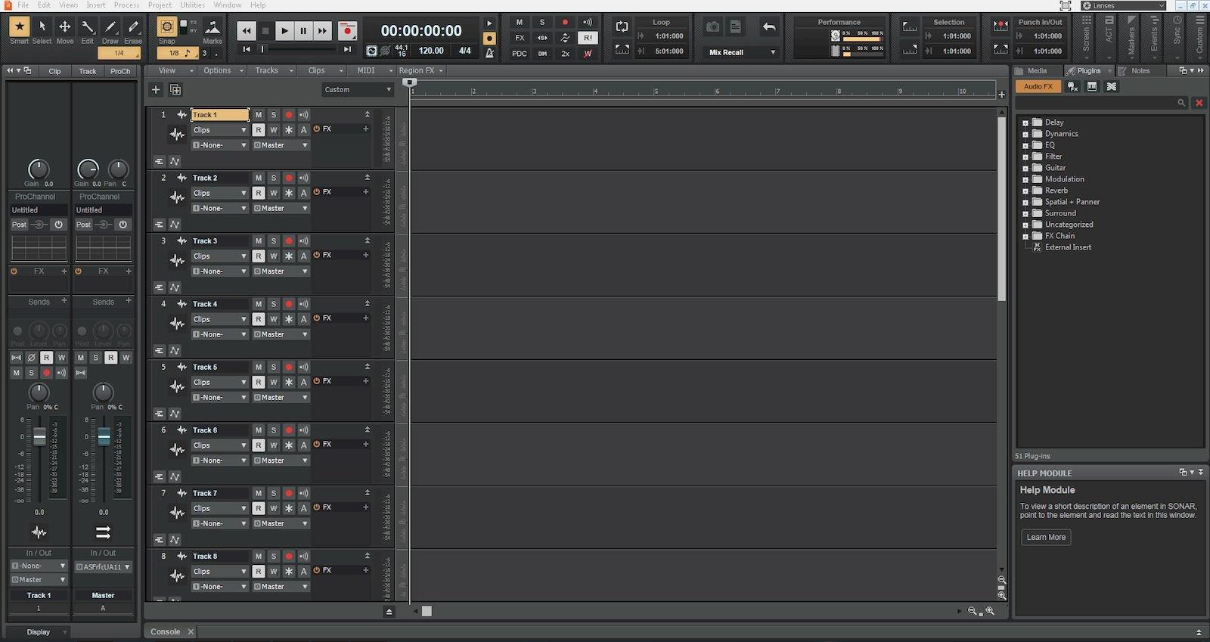This screenshot has height=642, width=1210.
Task: Click the metronome icon in transport
Action: [x=490, y=53]
